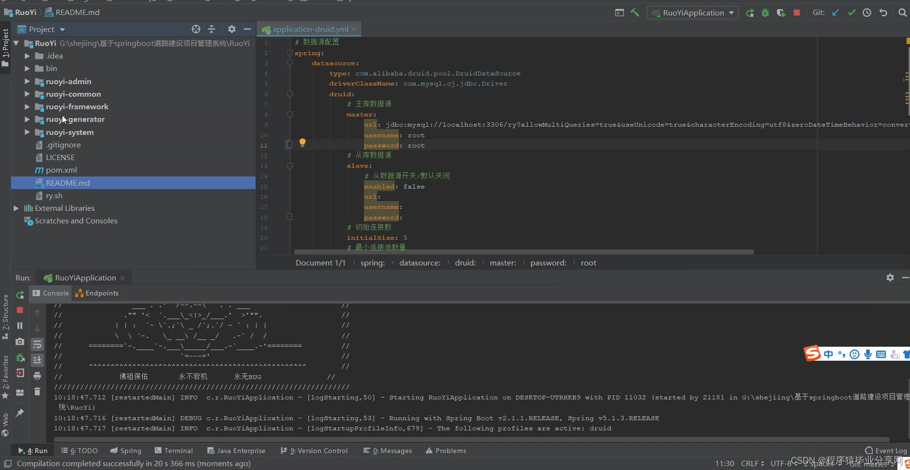Click the locate target icon in Project panel
Viewport: 910px width, 470px height.
coord(196,29)
